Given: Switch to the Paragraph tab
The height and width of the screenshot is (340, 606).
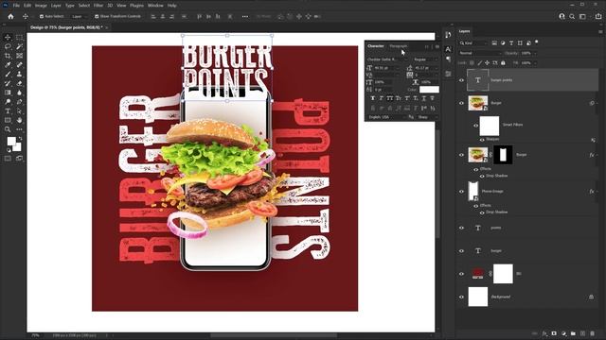Looking at the screenshot, I should click(398, 46).
